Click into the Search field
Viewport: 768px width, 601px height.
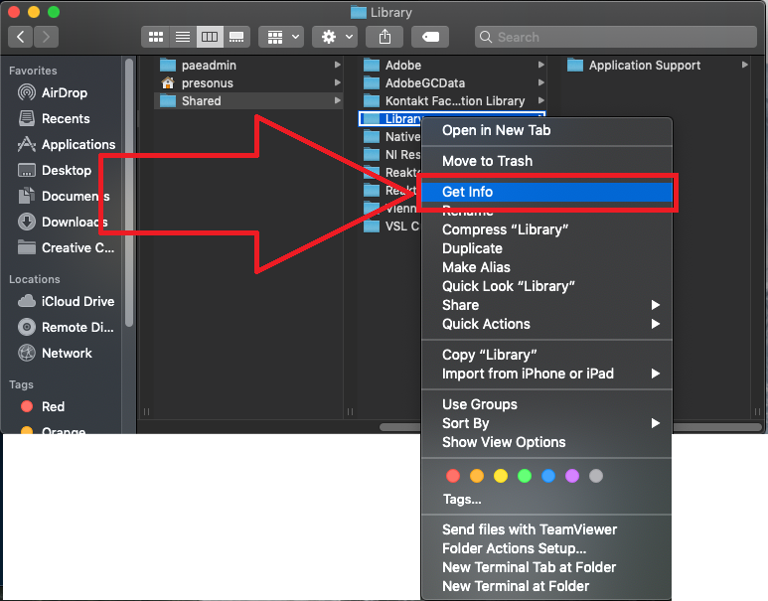(616, 37)
